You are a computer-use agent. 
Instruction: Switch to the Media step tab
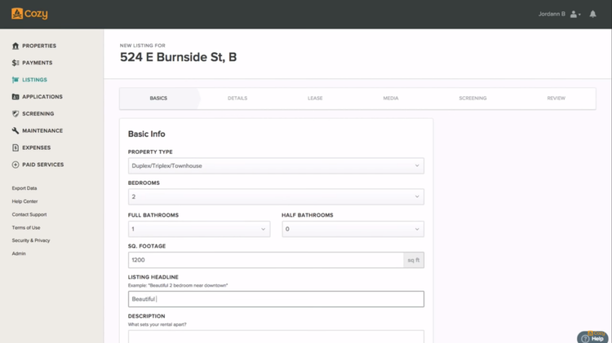click(391, 98)
